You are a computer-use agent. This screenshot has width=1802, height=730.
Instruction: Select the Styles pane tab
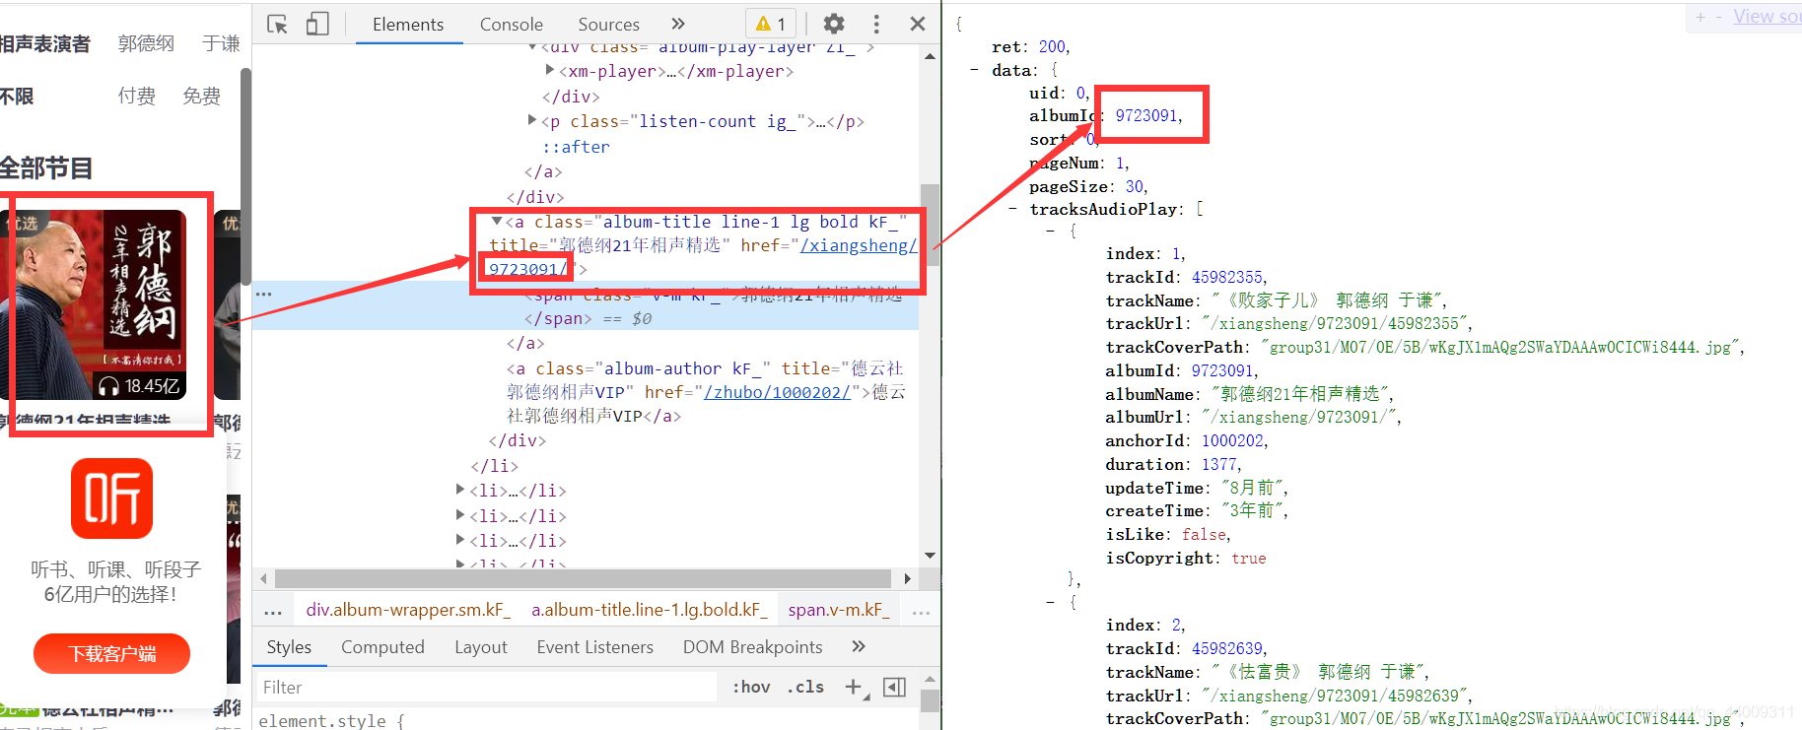click(x=289, y=646)
